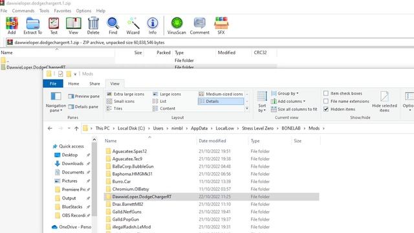414x233 pixels.
Task: Open the Navigation pane dropdown
Action: pos(56,102)
